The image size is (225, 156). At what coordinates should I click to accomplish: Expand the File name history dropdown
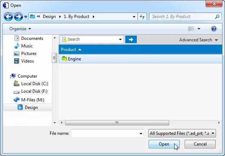tap(141, 133)
